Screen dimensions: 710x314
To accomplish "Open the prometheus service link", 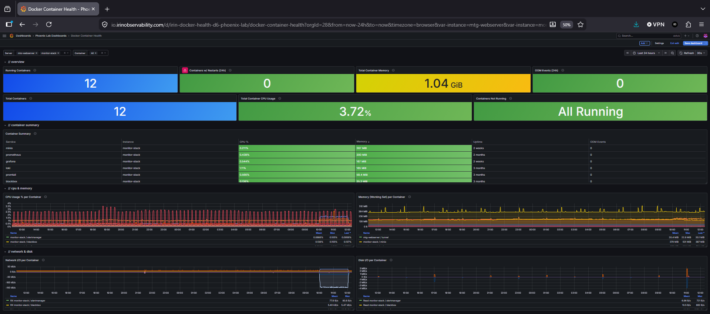I will 13,155.
